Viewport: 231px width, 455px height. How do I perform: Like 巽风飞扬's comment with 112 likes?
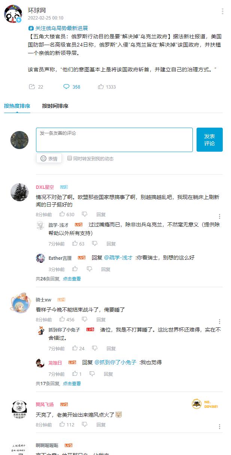(62, 425)
